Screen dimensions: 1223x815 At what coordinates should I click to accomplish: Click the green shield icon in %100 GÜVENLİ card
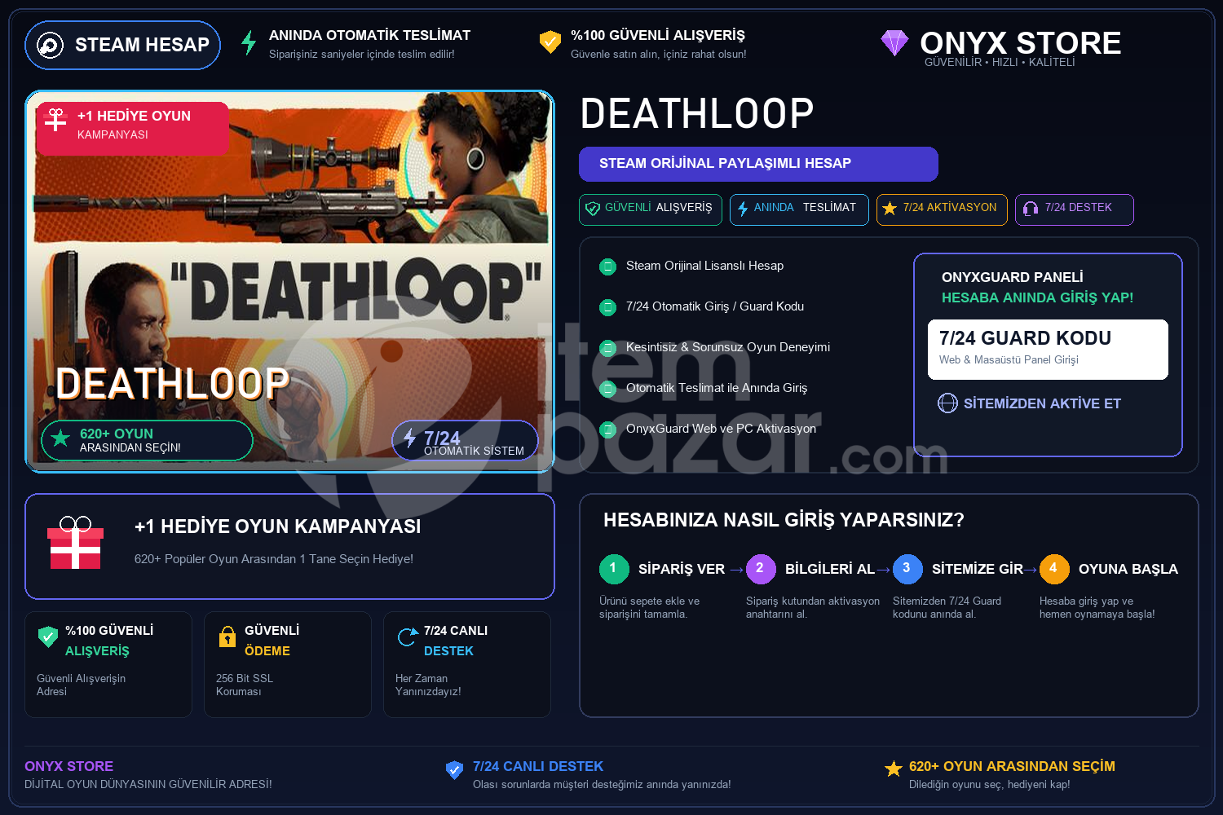[x=48, y=637]
